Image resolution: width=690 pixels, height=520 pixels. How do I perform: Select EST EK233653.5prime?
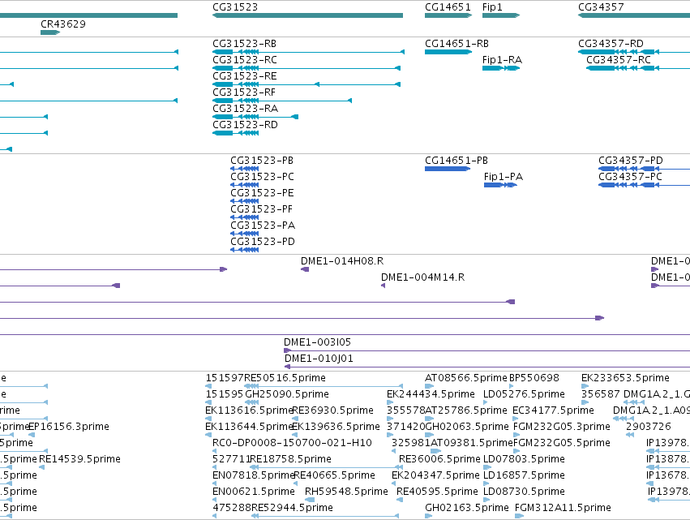point(625,378)
